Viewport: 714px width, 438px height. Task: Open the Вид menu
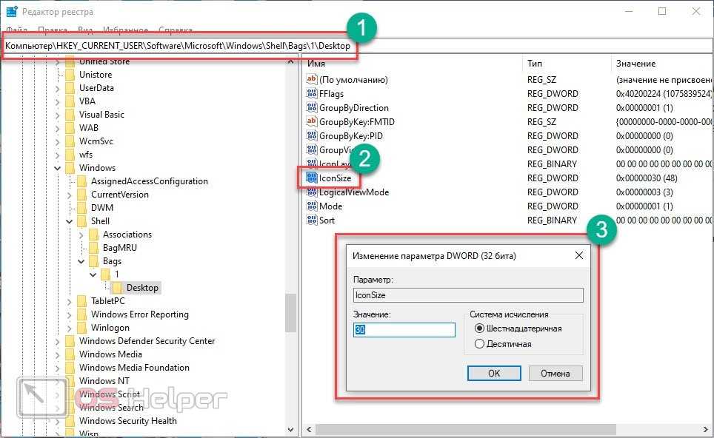[85, 30]
